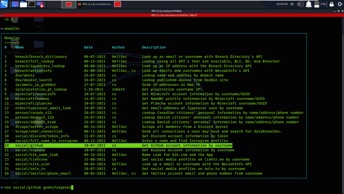Click the date 09-16-2021 in the Kik row
The width and height of the screenshot is (344, 194).
[95, 155]
